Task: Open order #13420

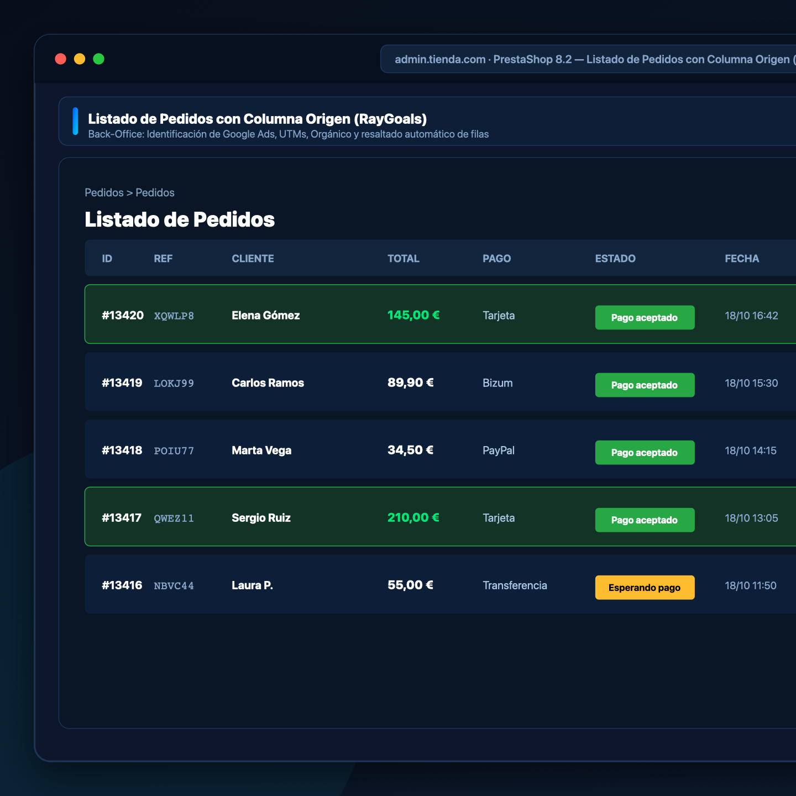Action: [x=123, y=316]
